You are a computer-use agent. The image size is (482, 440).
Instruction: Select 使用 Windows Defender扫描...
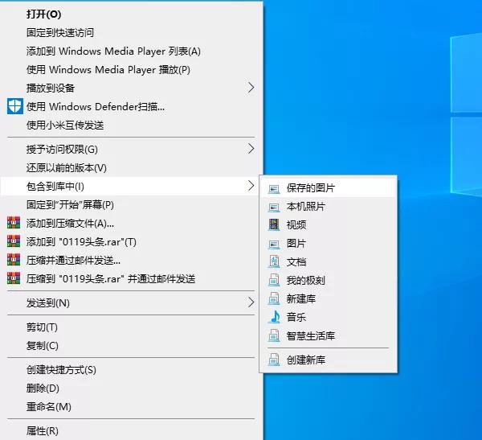tap(132, 106)
